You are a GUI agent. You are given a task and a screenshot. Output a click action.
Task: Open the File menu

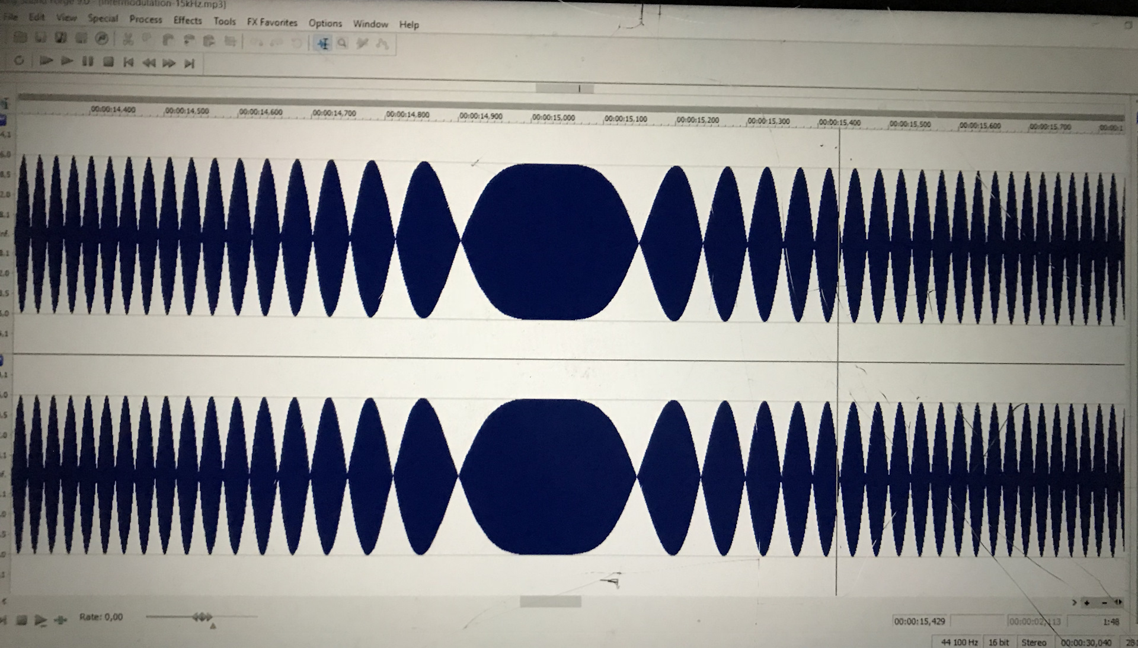coord(9,17)
